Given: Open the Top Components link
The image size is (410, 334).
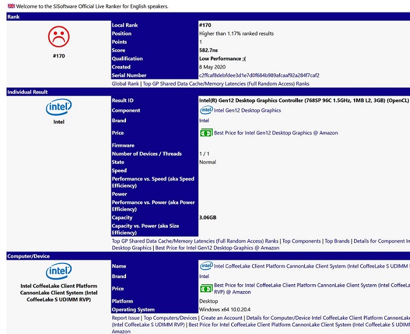Looking at the screenshot, I should [301, 241].
